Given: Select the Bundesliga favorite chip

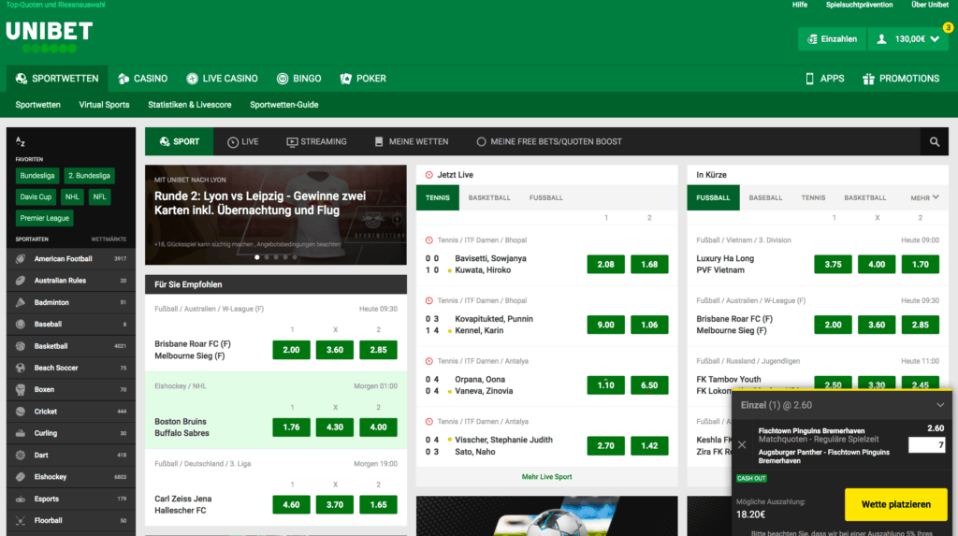Looking at the screenshot, I should [37, 176].
